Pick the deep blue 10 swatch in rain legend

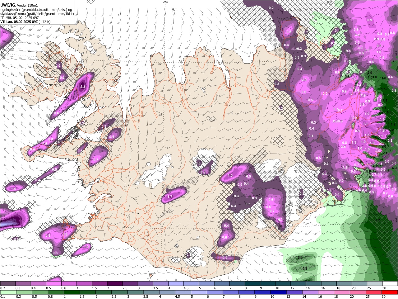click(279, 292)
